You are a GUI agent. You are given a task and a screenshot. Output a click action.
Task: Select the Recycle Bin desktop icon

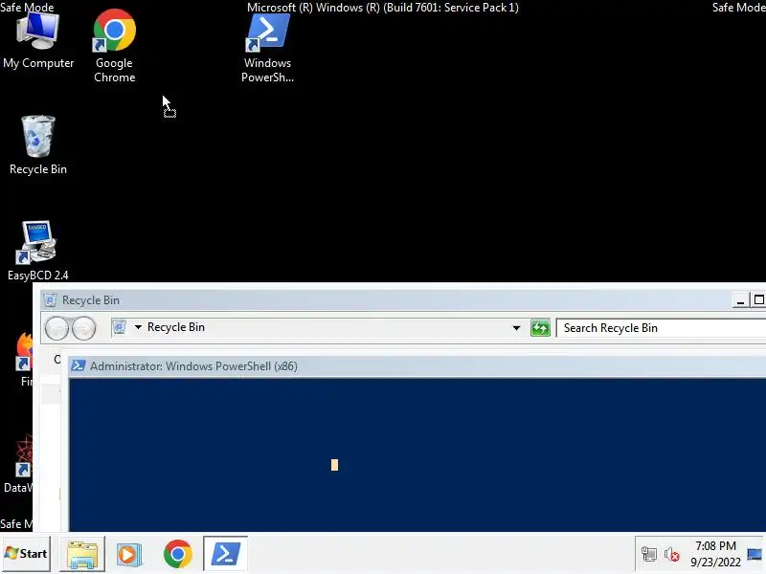pos(38,145)
